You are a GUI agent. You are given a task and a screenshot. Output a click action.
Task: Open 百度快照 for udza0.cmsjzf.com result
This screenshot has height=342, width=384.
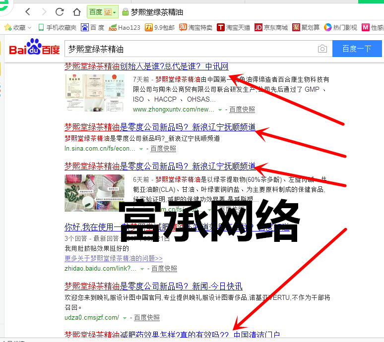[147, 318]
